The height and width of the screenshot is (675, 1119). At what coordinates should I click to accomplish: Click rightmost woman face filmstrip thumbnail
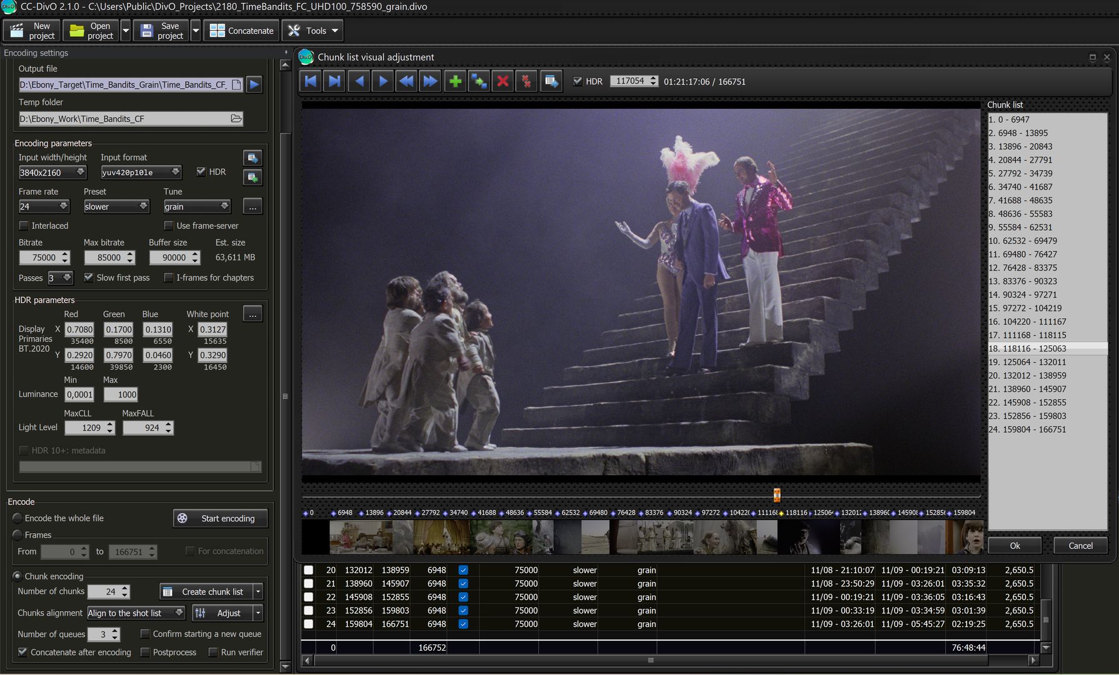(965, 537)
